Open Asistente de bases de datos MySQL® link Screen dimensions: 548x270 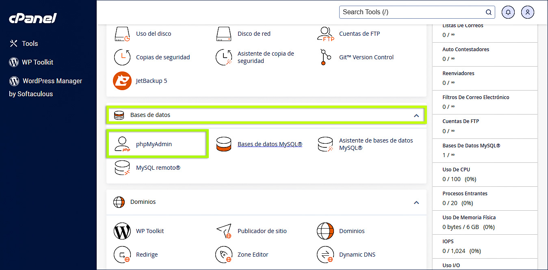[376, 144]
